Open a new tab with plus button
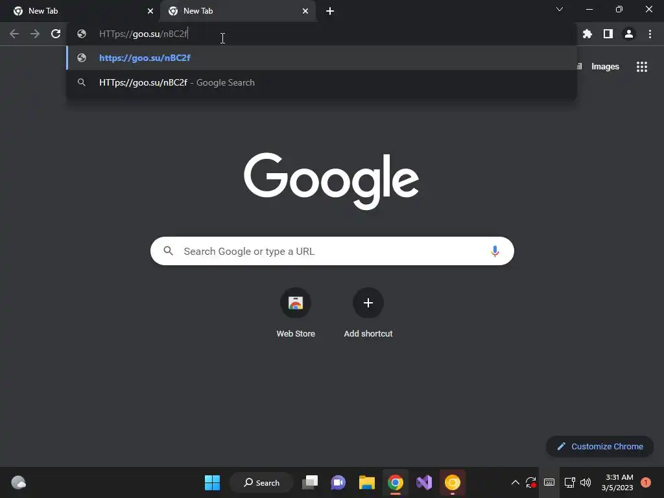 point(330,11)
